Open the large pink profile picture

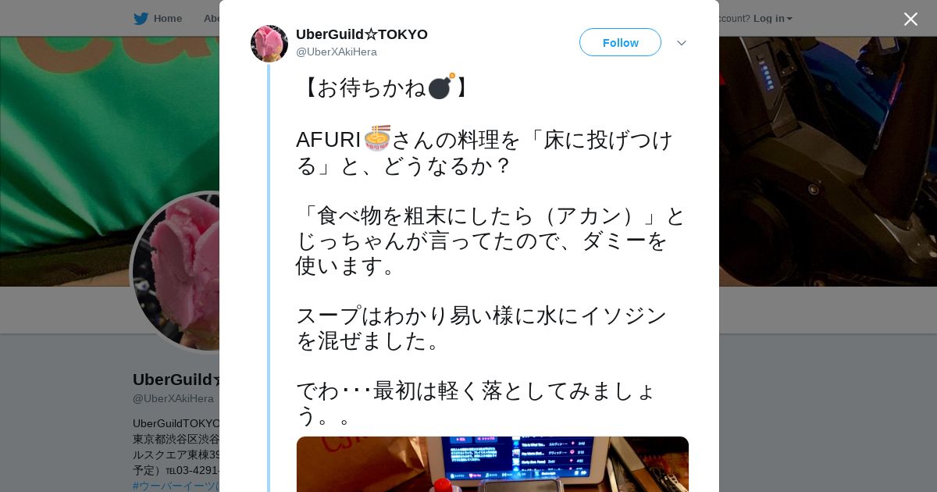[x=176, y=271]
